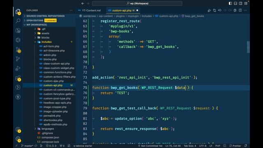The image size is (263, 148).
Task: Click the notifications bell in status bar
Action: click(246, 146)
